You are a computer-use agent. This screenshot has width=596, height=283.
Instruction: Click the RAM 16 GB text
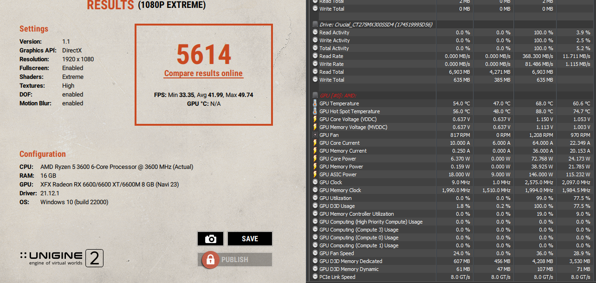click(x=48, y=175)
